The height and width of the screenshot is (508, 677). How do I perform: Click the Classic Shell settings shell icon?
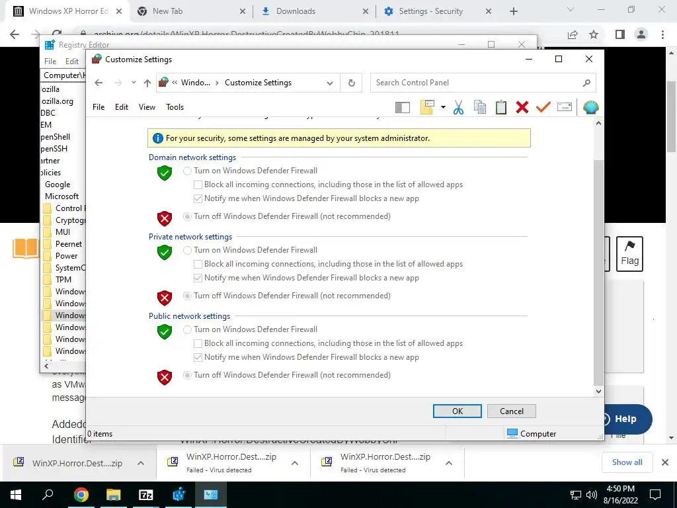[x=590, y=107]
